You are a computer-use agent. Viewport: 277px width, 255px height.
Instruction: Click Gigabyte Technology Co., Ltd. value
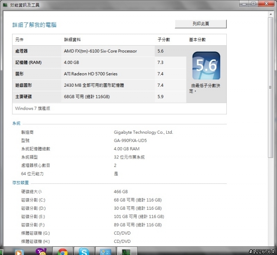tap(143, 132)
